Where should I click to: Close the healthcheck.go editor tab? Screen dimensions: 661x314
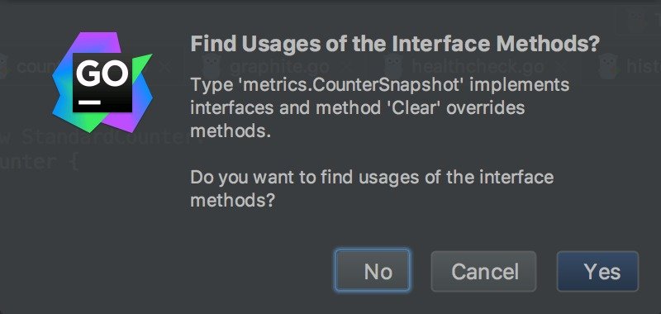point(561,67)
